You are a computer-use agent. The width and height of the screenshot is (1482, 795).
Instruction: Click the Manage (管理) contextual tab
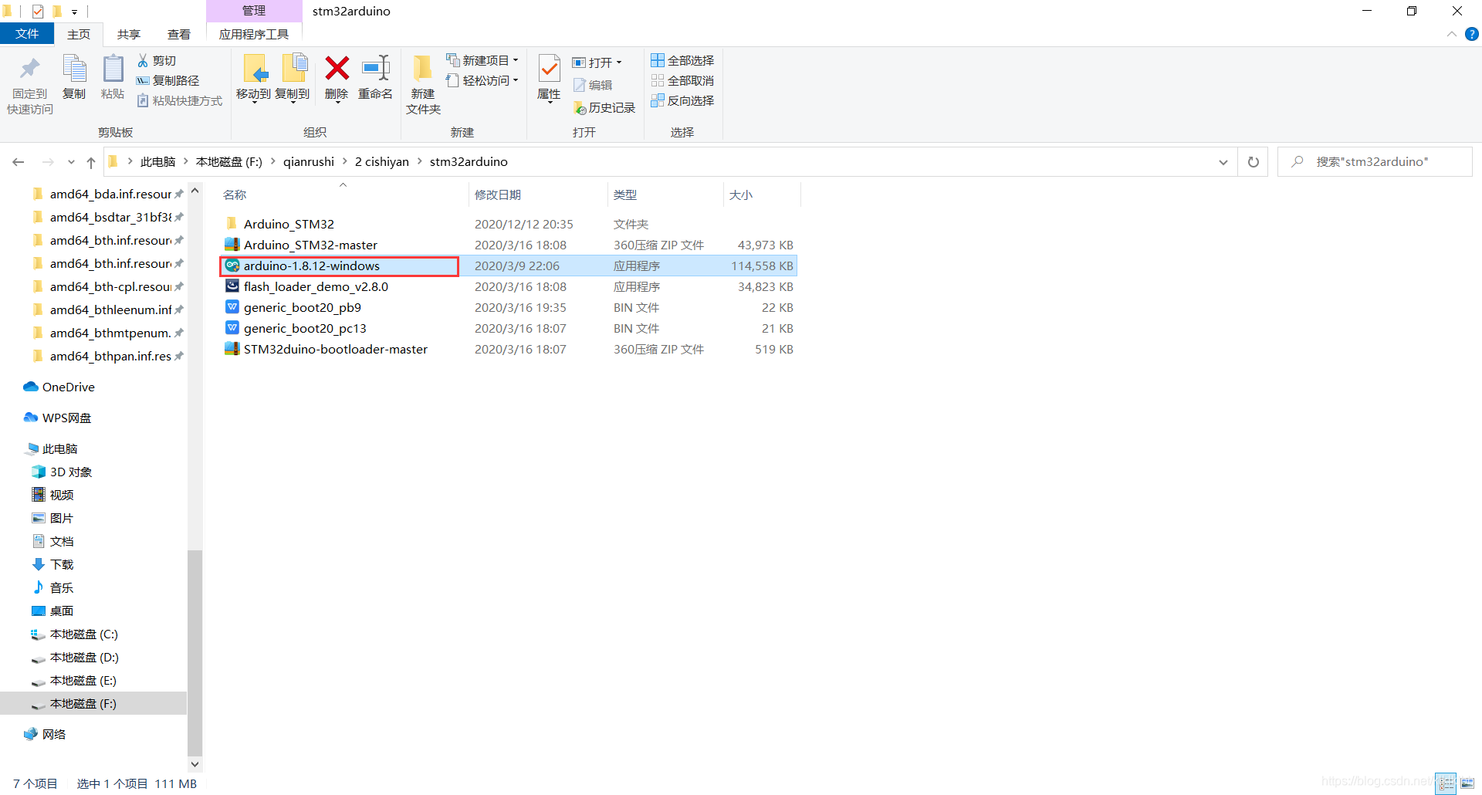coord(254,11)
